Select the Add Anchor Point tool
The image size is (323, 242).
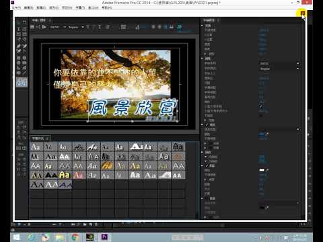(19, 51)
